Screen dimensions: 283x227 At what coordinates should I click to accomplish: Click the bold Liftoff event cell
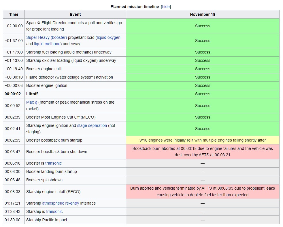[x=75, y=94]
